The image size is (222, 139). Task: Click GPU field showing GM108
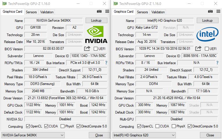(x=35, y=27)
